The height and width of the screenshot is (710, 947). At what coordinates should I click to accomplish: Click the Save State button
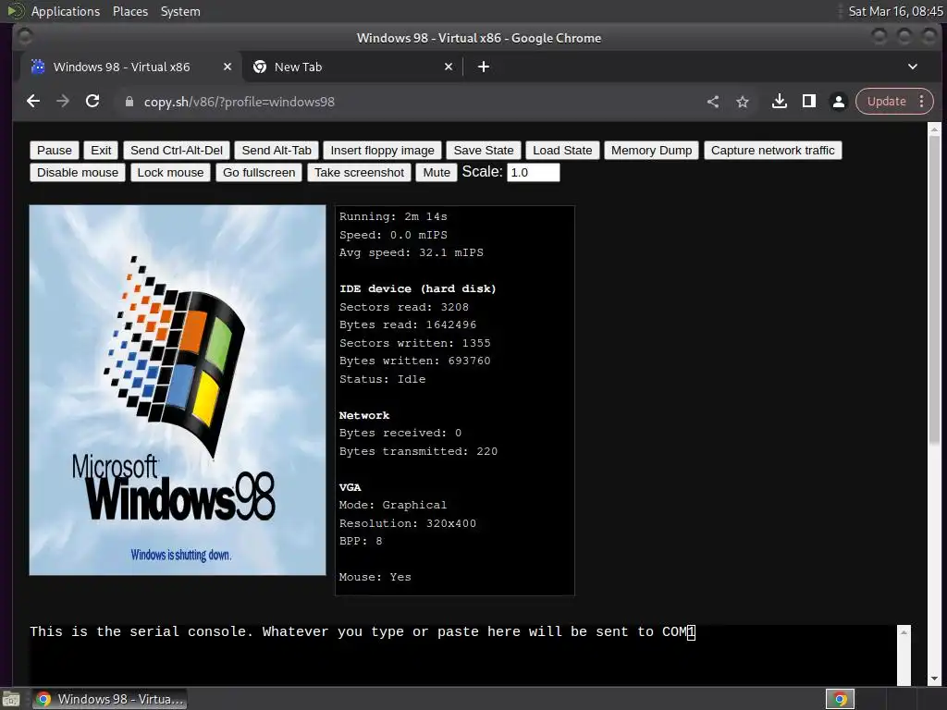[x=484, y=151]
